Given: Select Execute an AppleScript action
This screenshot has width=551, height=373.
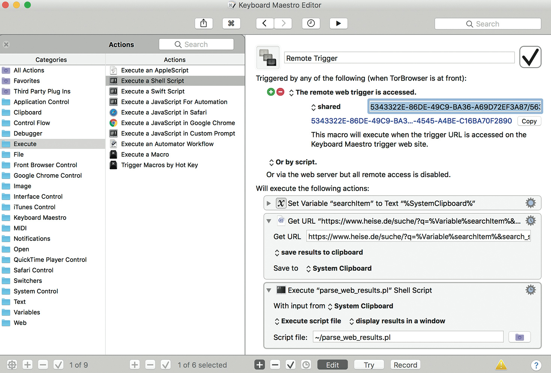Looking at the screenshot, I should point(154,70).
